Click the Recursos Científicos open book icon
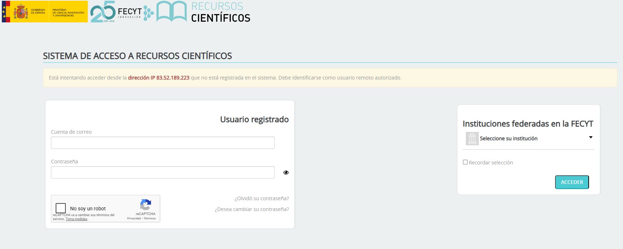 pyautogui.click(x=171, y=12)
